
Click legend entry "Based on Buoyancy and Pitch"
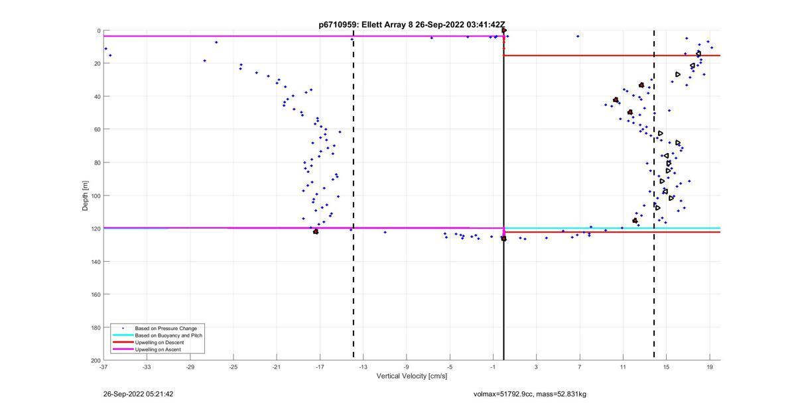(168, 335)
